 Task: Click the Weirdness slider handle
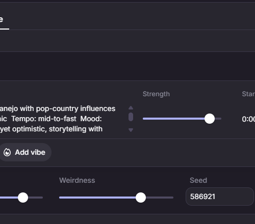tap(141, 198)
